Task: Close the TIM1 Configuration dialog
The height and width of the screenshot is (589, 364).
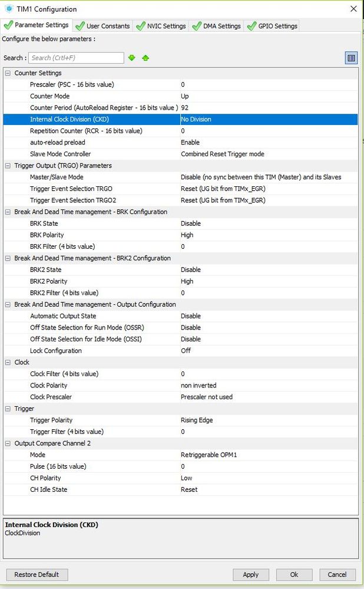Action: pyautogui.click(x=353, y=9)
